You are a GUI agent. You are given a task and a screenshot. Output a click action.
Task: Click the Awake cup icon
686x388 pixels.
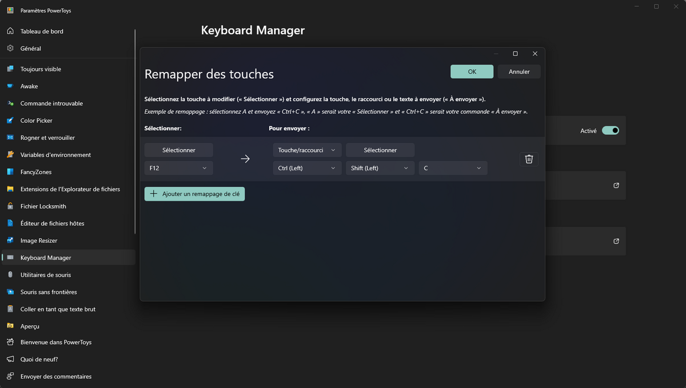pyautogui.click(x=10, y=86)
